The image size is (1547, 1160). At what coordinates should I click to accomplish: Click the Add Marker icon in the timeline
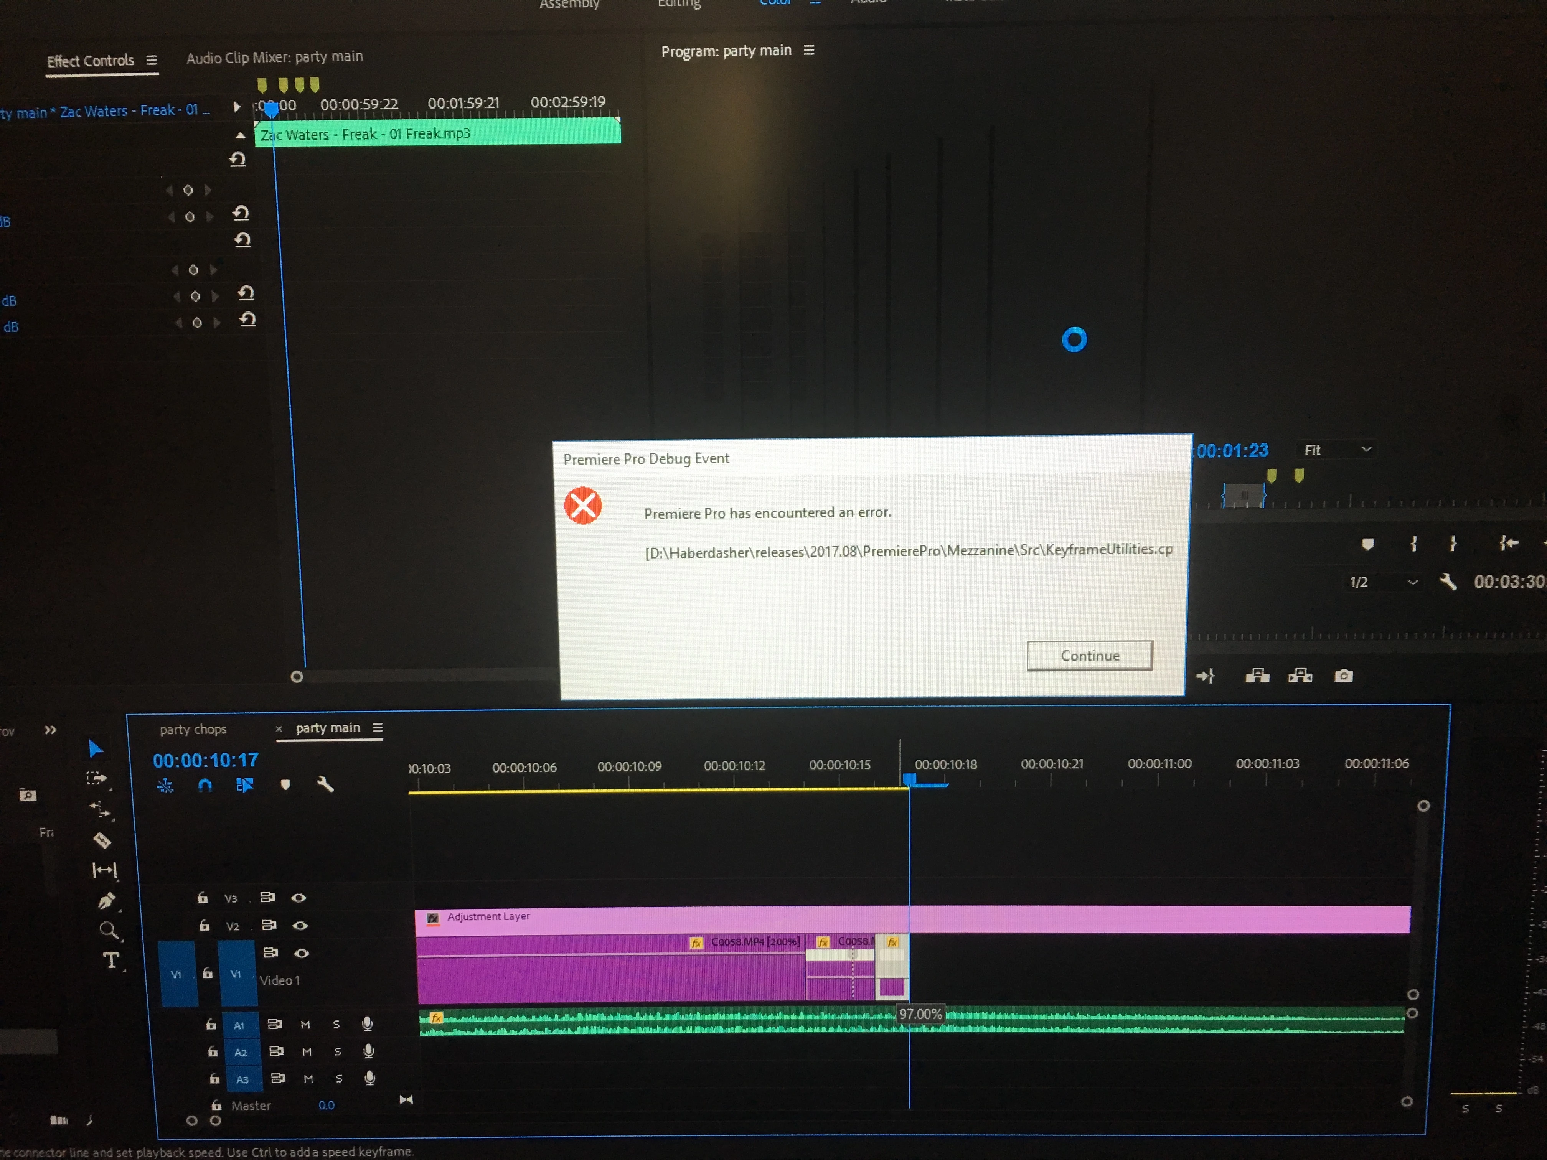(x=285, y=784)
